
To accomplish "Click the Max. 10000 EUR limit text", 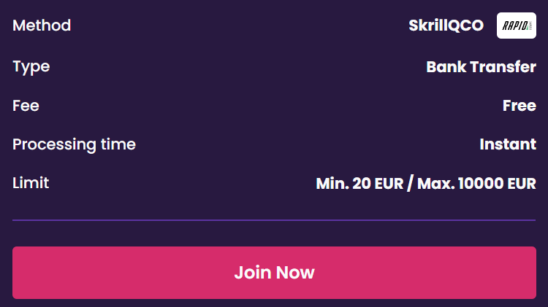I will pos(476,184).
